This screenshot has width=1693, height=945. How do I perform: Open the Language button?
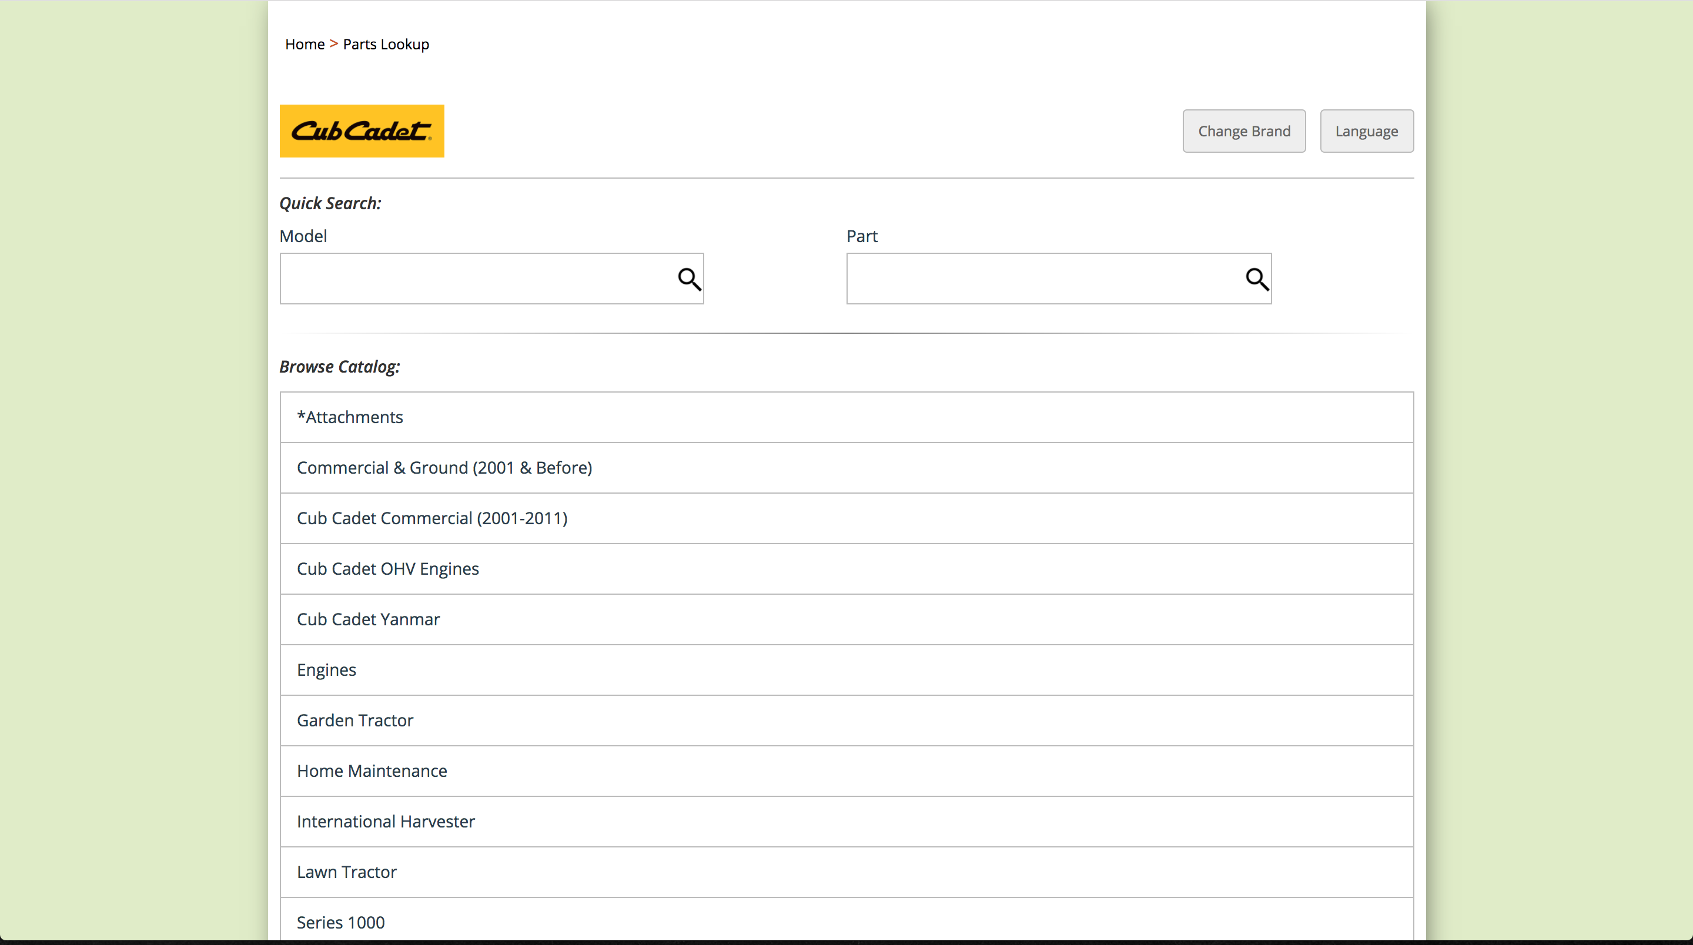1366,131
